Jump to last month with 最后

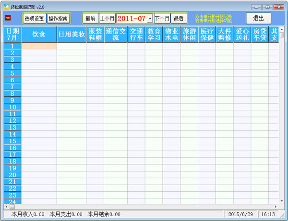[x=178, y=18]
